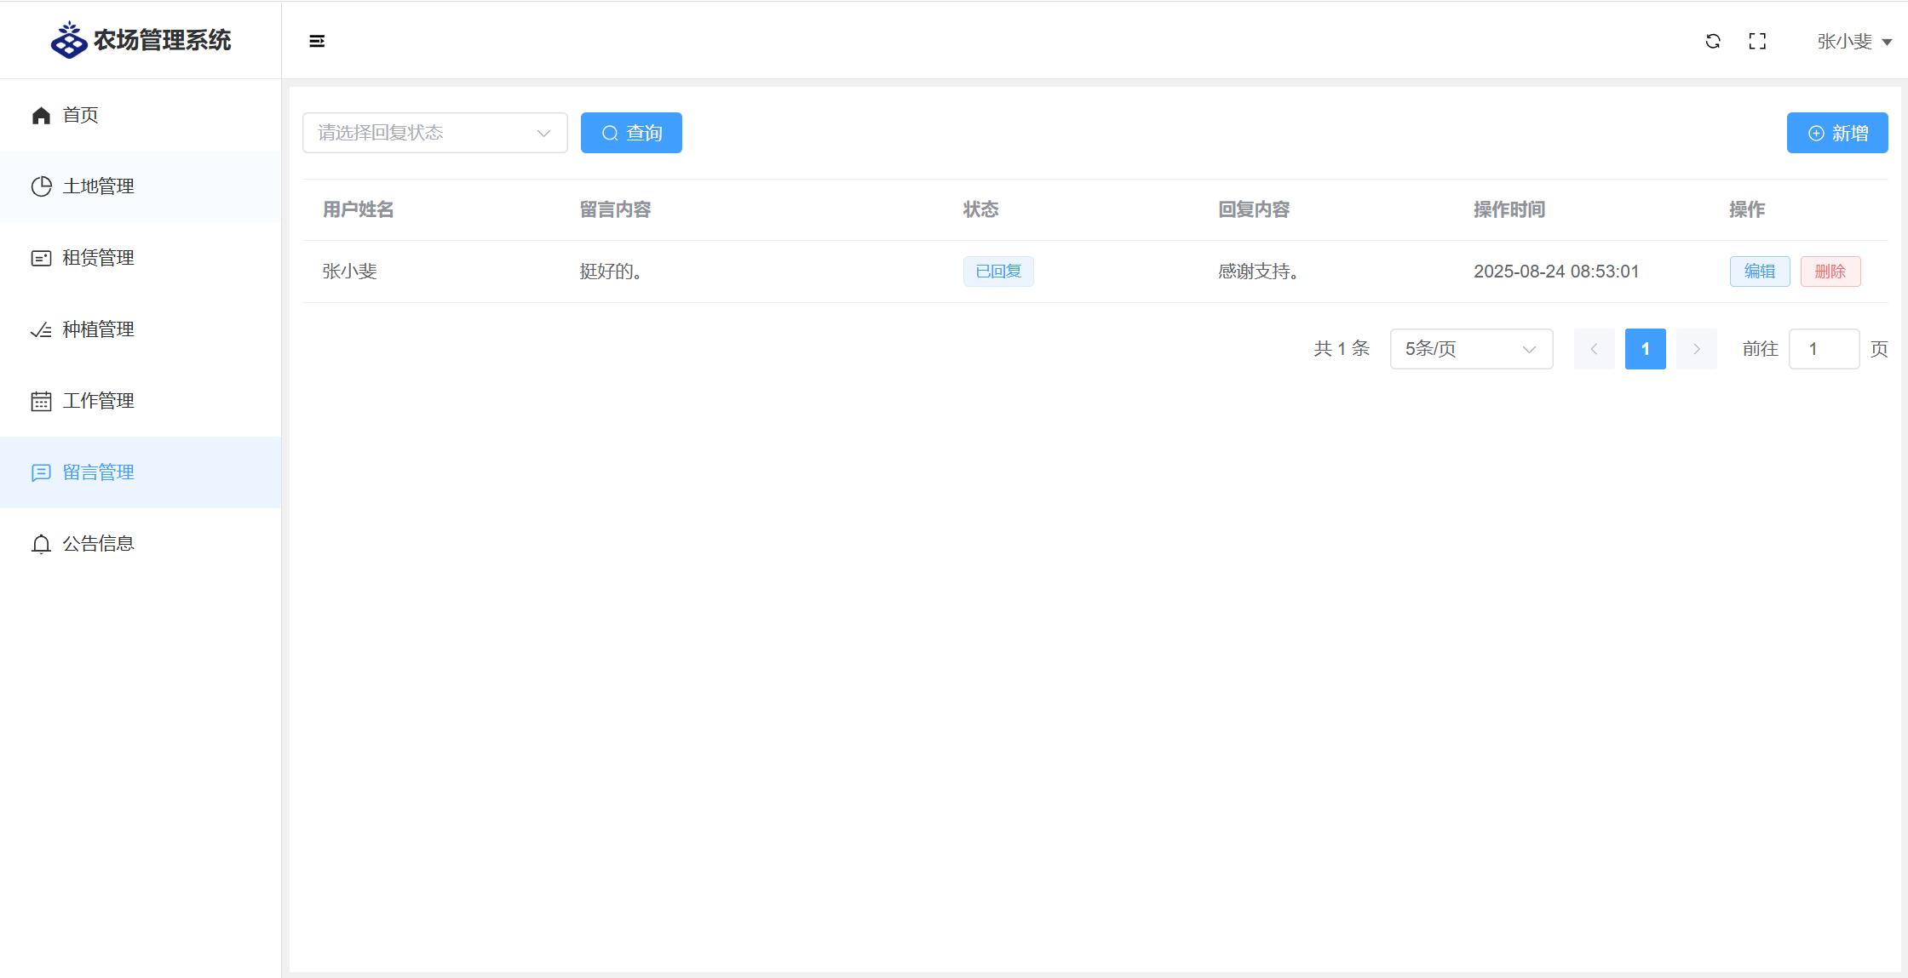Click the 新增 add button
This screenshot has width=1908, height=978.
pyautogui.click(x=1837, y=133)
